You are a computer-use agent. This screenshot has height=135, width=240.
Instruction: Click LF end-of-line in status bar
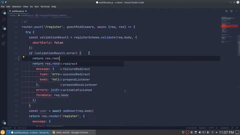click(x=217, y=128)
